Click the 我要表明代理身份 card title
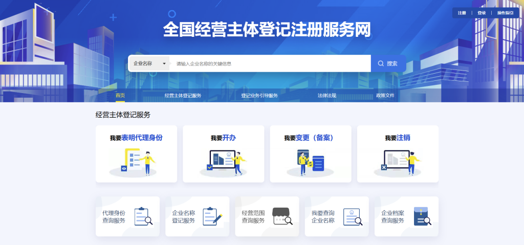The height and width of the screenshot is (245, 524). (136, 138)
